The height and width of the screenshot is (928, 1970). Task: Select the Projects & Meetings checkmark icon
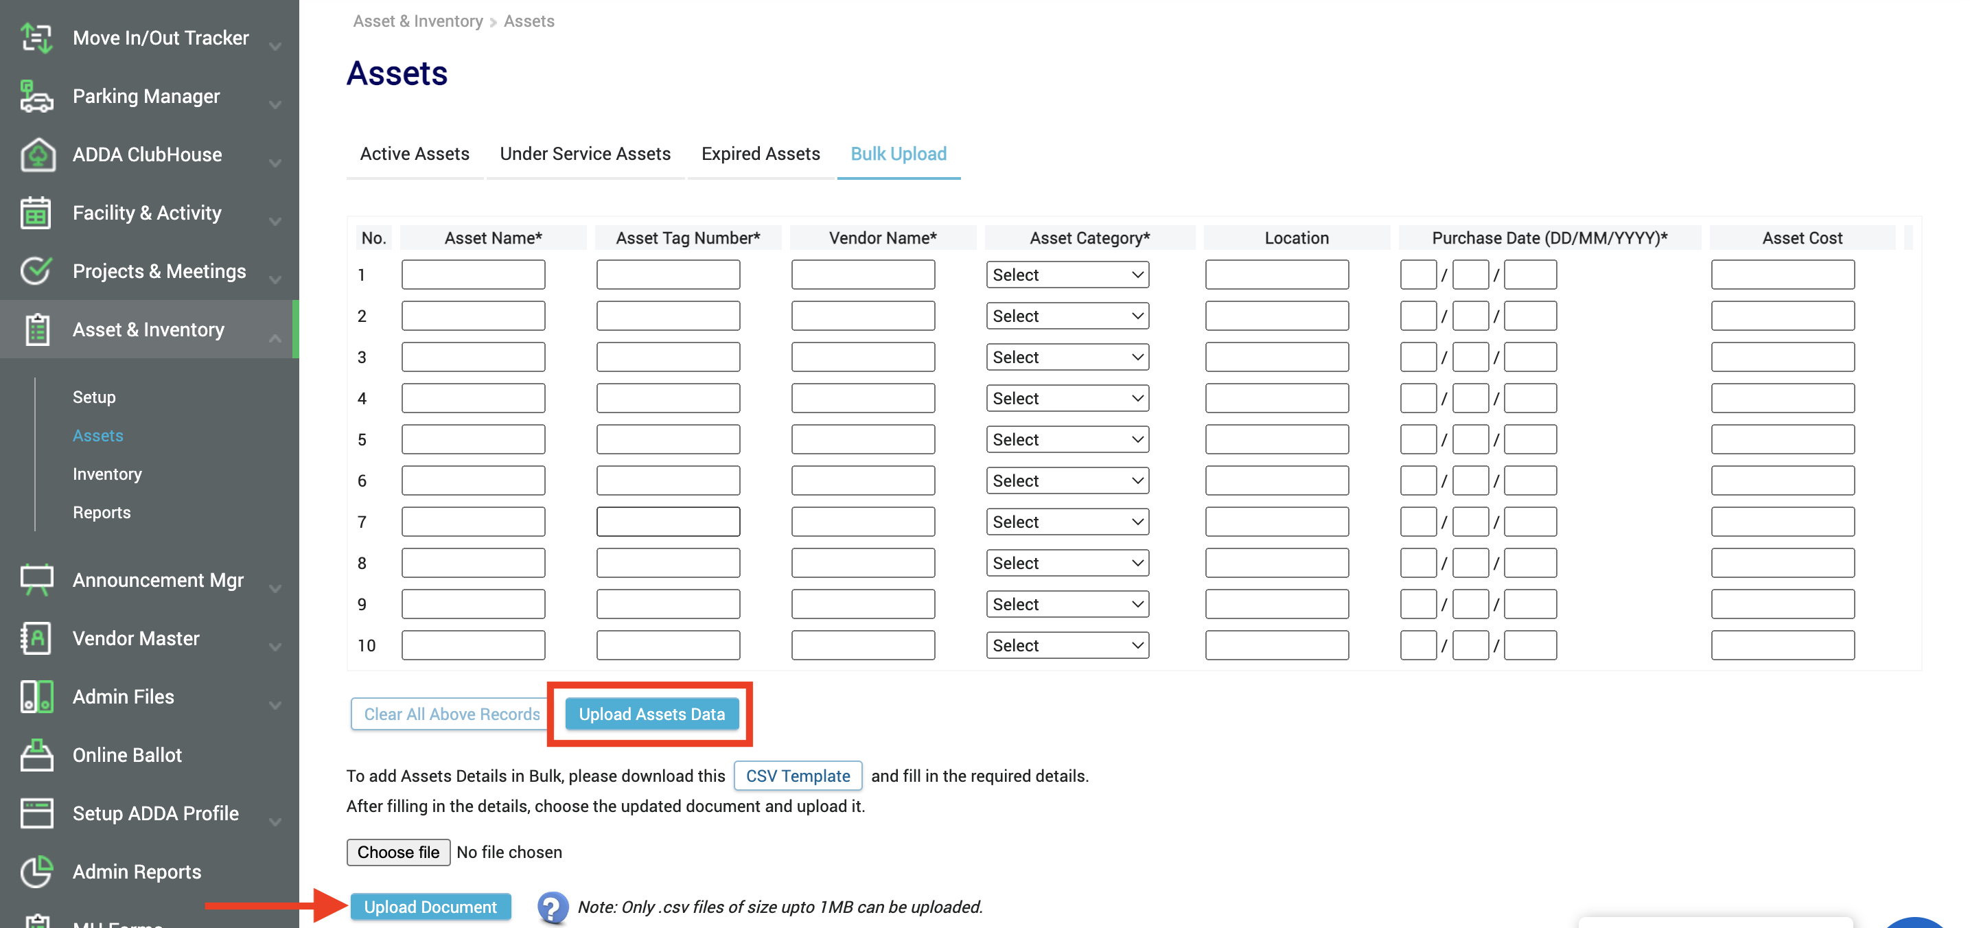(x=35, y=270)
